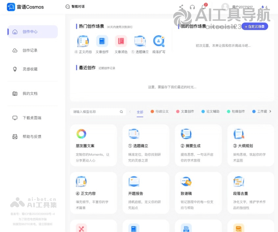278x232 pixels.
Task: Open notifications bell icon
Action: pyautogui.click(x=204, y=7)
